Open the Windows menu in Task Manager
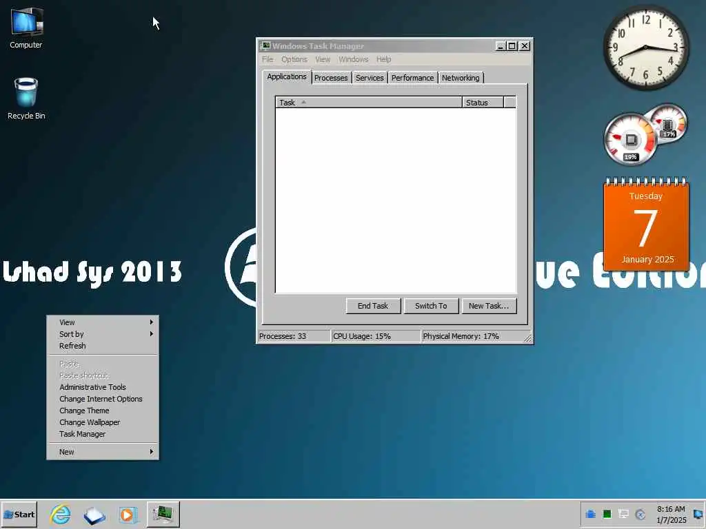The image size is (706, 529). click(x=354, y=59)
